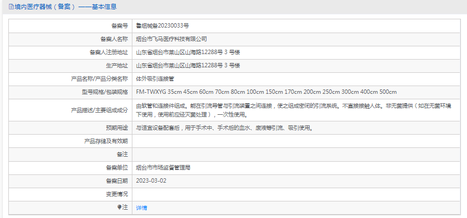Image resolution: width=467 pixels, height=218 pixels.
Task: Click the 预期用途 intended use text
Action: pyautogui.click(x=224, y=128)
